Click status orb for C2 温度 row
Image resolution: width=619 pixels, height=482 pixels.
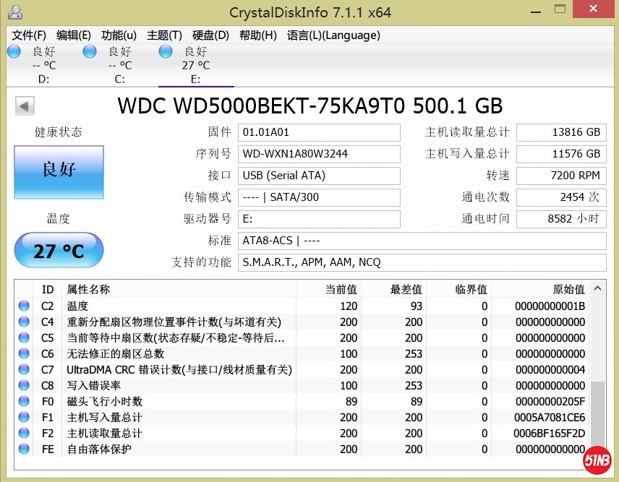(x=25, y=306)
